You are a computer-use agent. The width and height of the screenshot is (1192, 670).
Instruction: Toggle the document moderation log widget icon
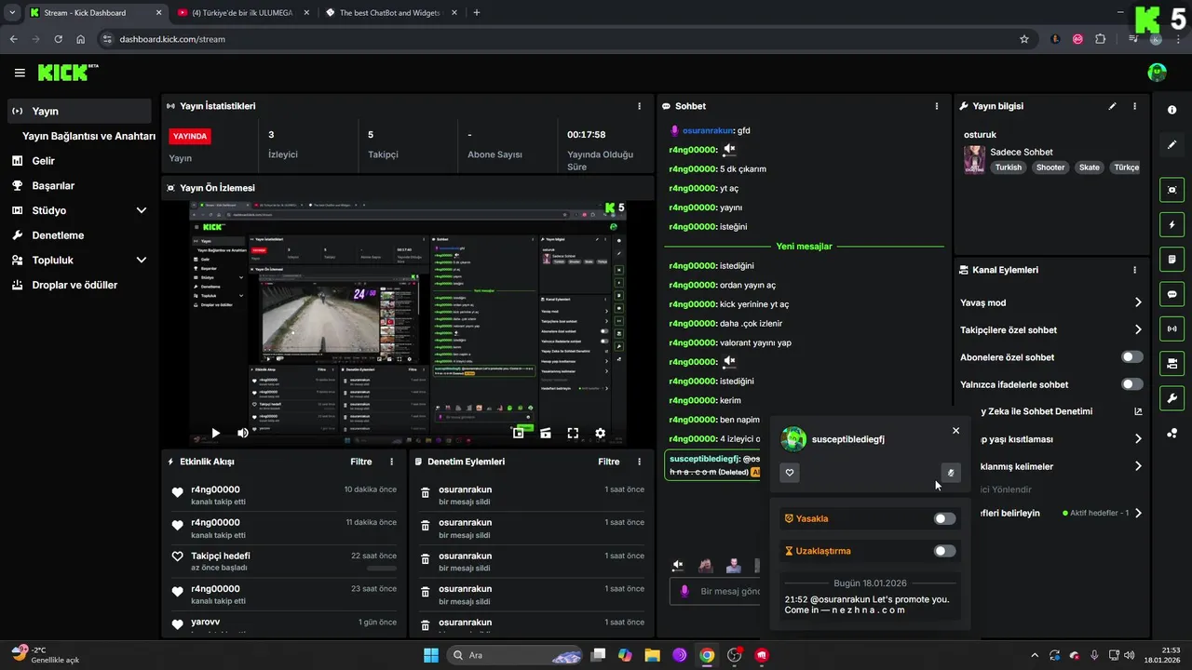tap(1172, 259)
